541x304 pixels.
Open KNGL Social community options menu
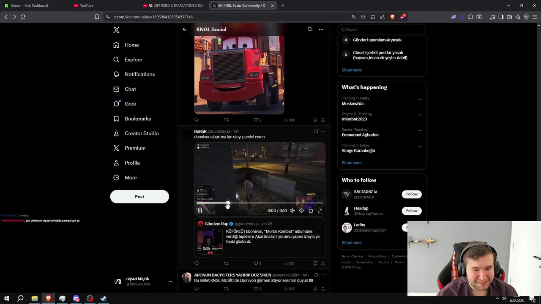coord(321,30)
